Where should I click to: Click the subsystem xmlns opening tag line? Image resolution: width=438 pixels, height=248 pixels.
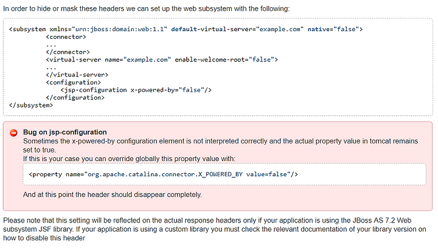(x=186, y=29)
